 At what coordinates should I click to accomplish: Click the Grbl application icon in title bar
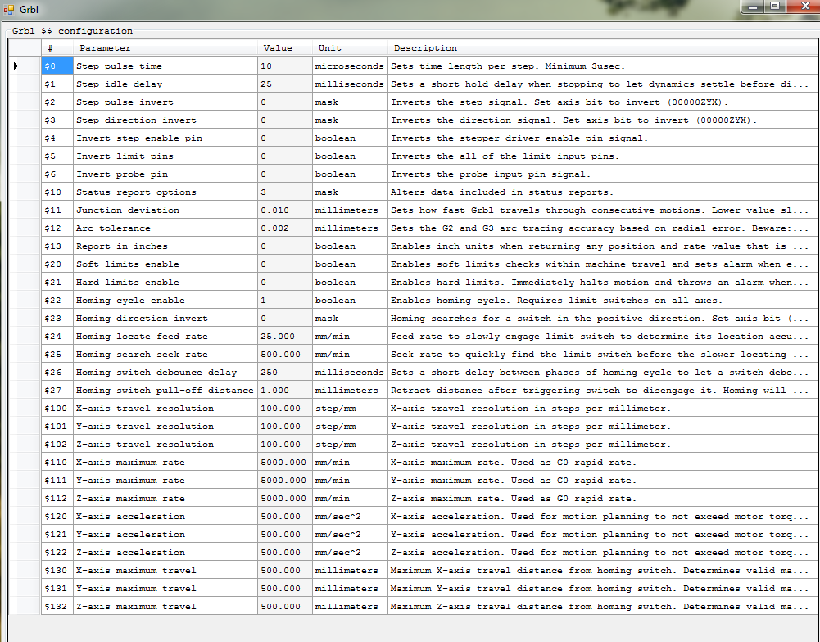click(9, 8)
